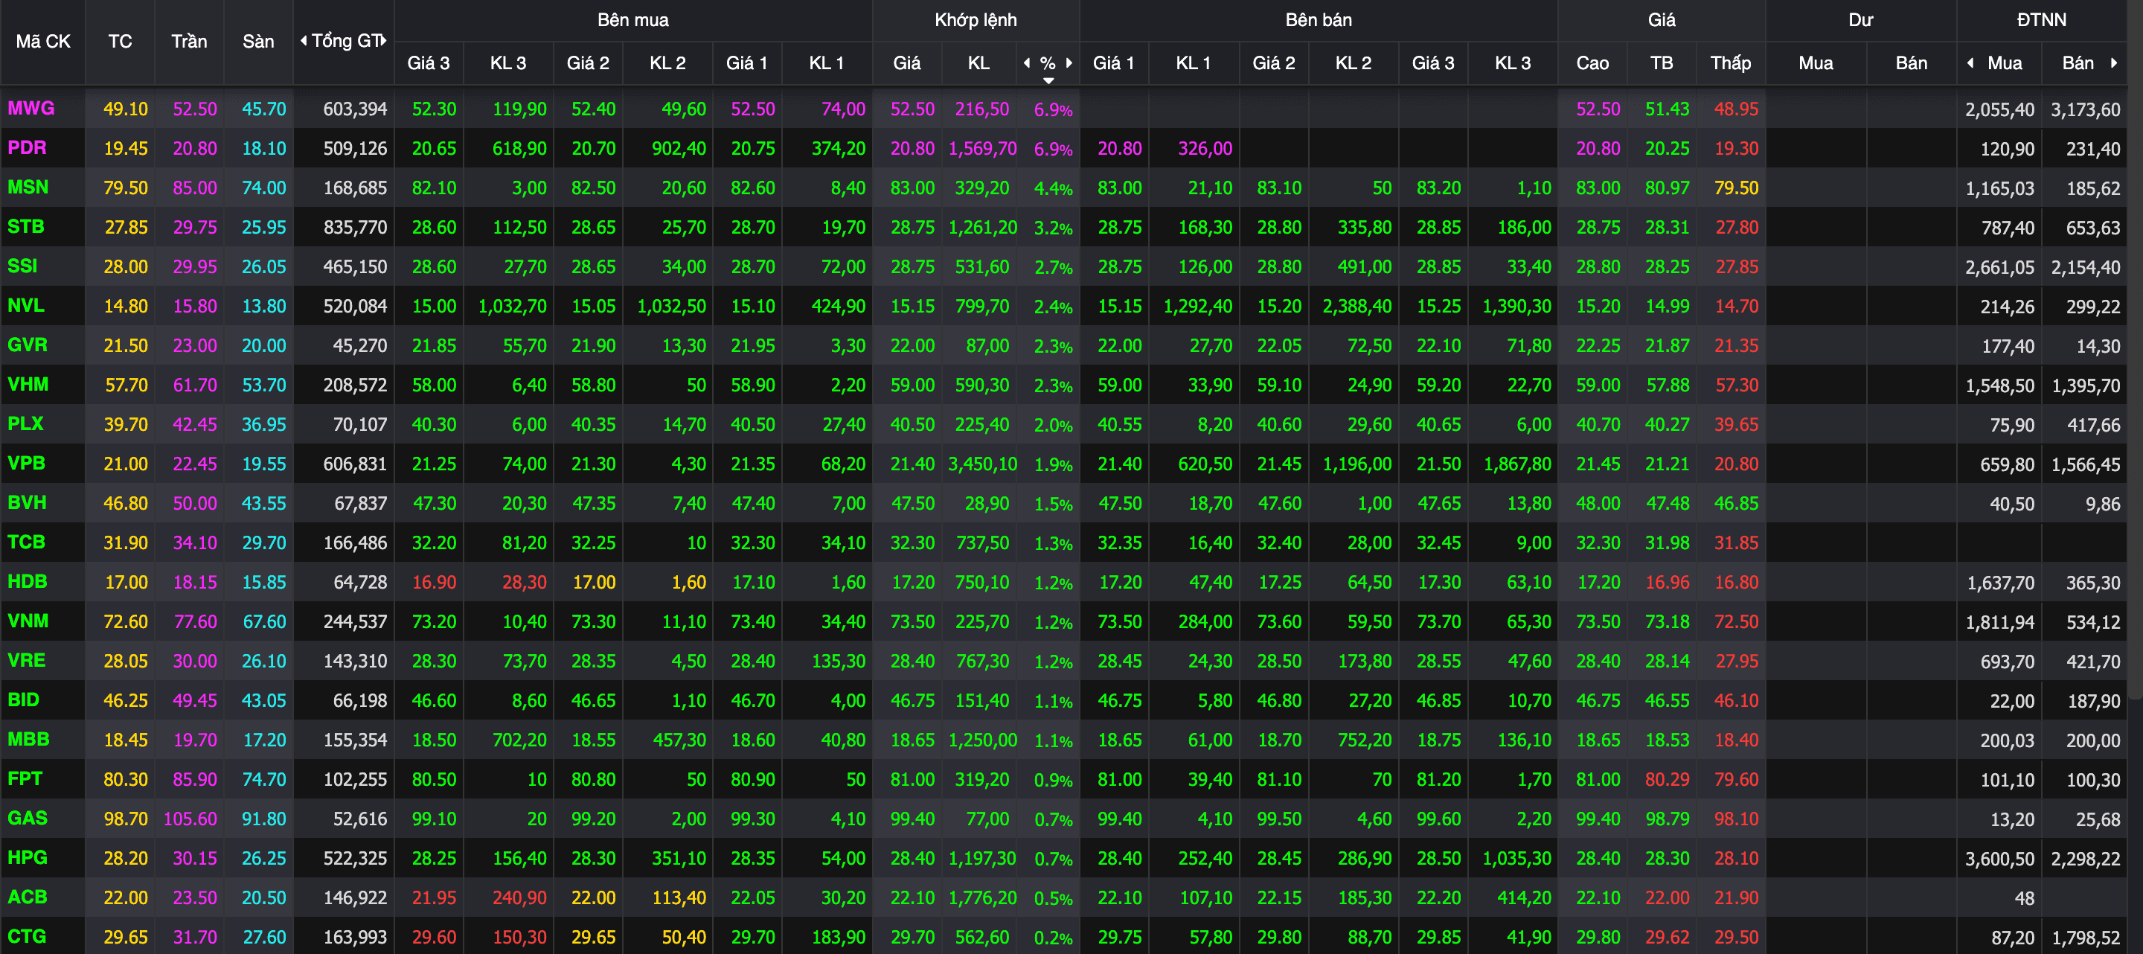The width and height of the screenshot is (2143, 954).
Task: Sort by the TC reference price header
Action: (120, 42)
